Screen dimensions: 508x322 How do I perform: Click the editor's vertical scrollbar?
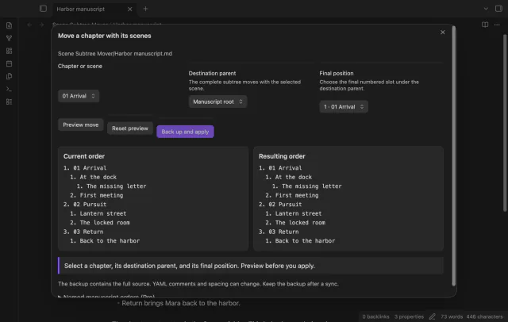[505, 123]
